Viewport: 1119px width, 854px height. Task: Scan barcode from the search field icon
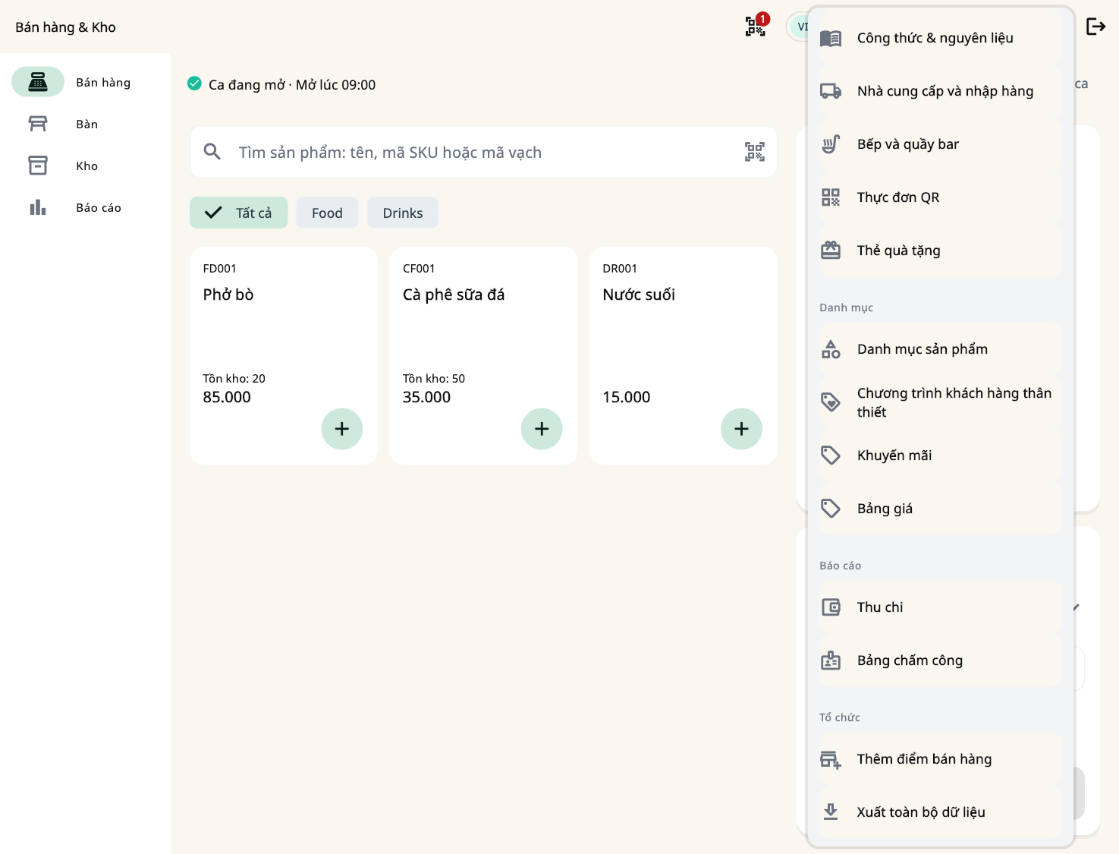coord(755,152)
